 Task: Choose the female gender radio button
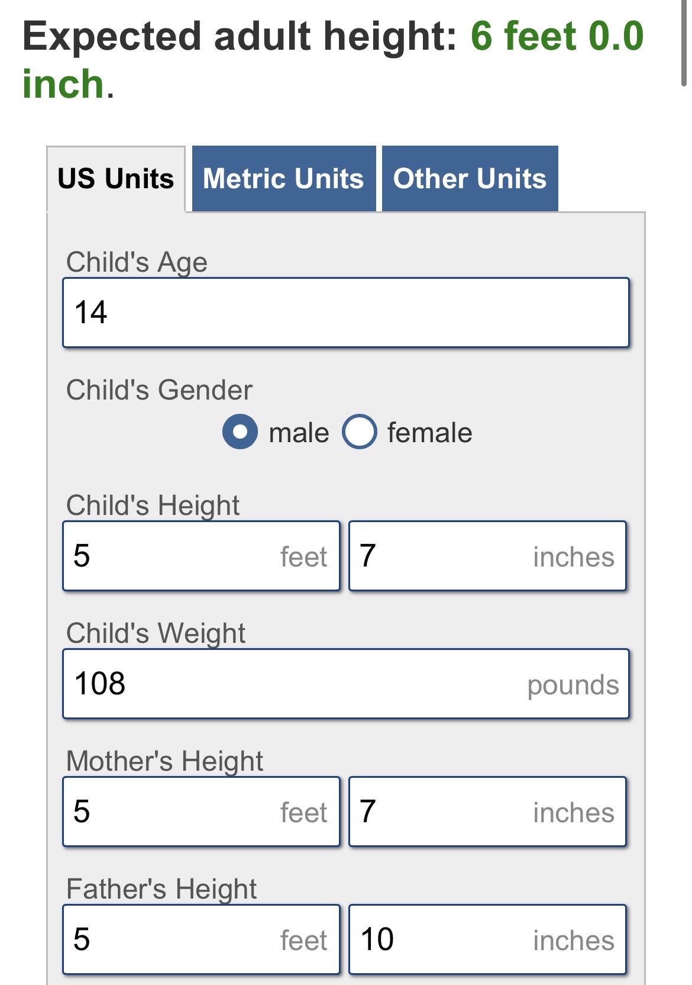(x=359, y=432)
